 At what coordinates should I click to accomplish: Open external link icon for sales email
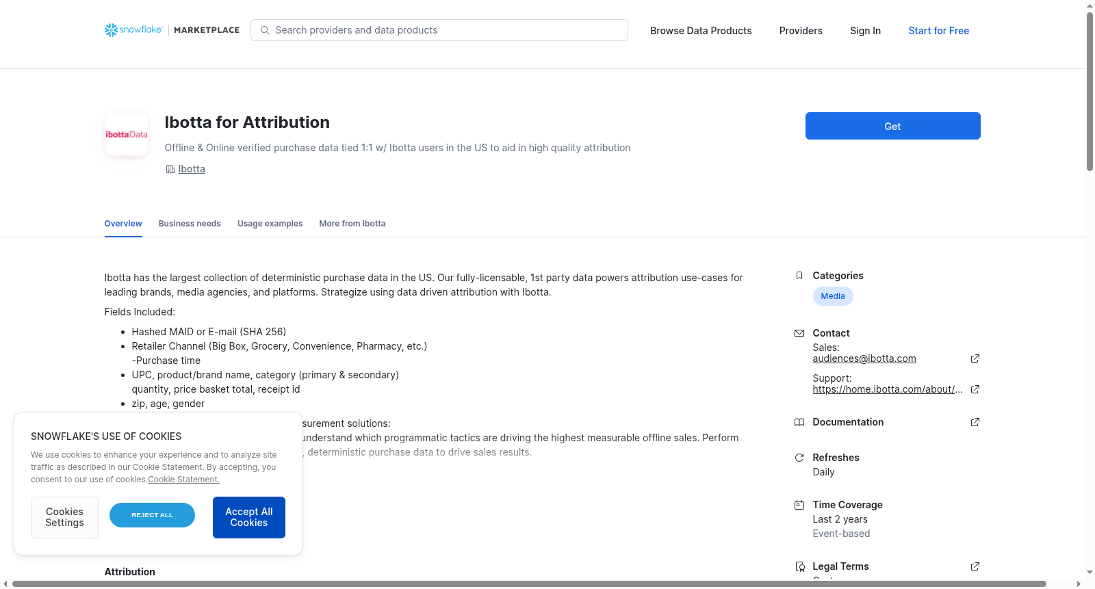coord(975,358)
